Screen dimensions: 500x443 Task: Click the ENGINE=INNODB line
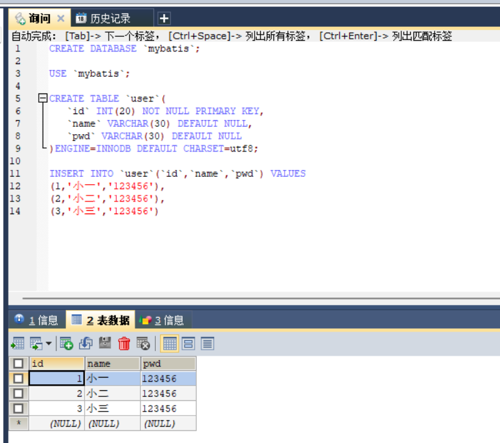pyautogui.click(x=154, y=149)
